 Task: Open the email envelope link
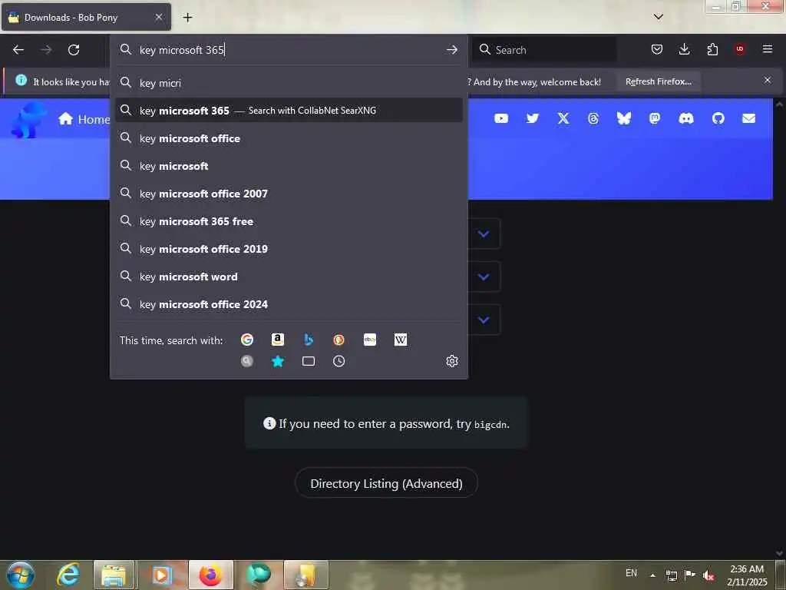749,118
